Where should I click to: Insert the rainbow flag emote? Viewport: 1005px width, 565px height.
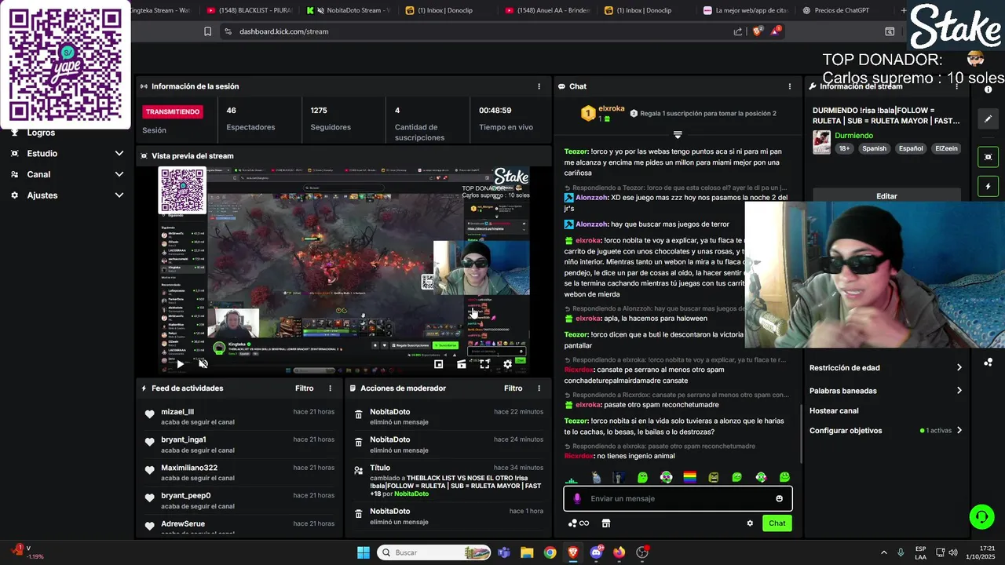coord(689,476)
